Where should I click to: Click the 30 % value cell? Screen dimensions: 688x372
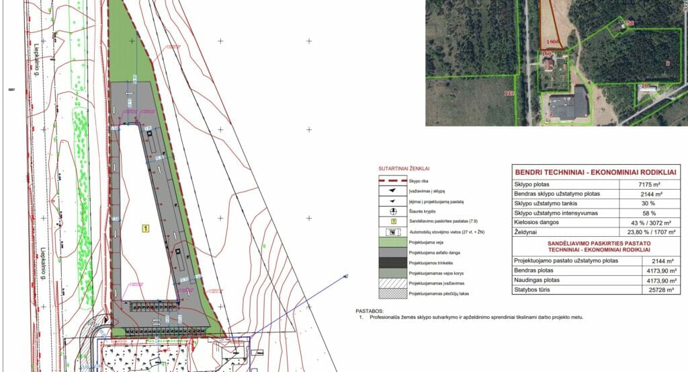coord(648,203)
